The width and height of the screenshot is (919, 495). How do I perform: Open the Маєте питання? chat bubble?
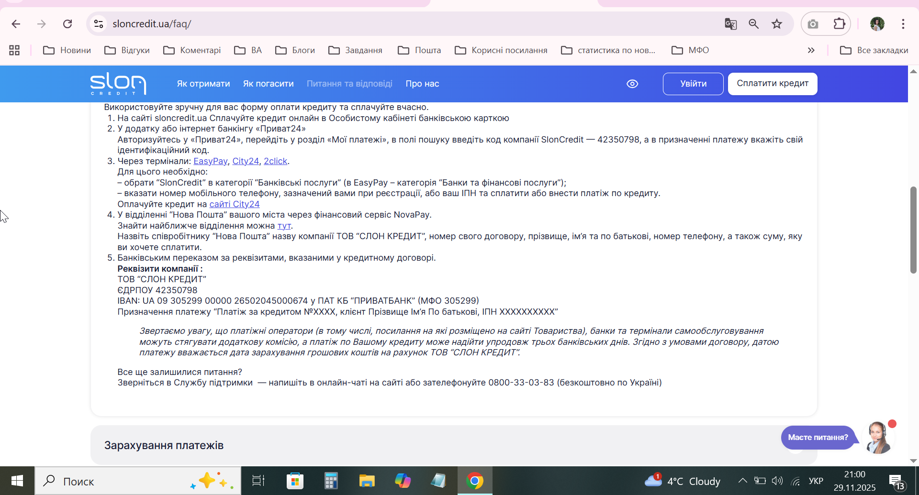pos(818,437)
